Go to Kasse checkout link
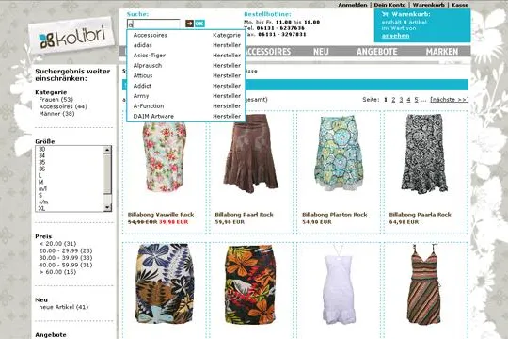The height and width of the screenshot is (339, 508). coord(460,5)
